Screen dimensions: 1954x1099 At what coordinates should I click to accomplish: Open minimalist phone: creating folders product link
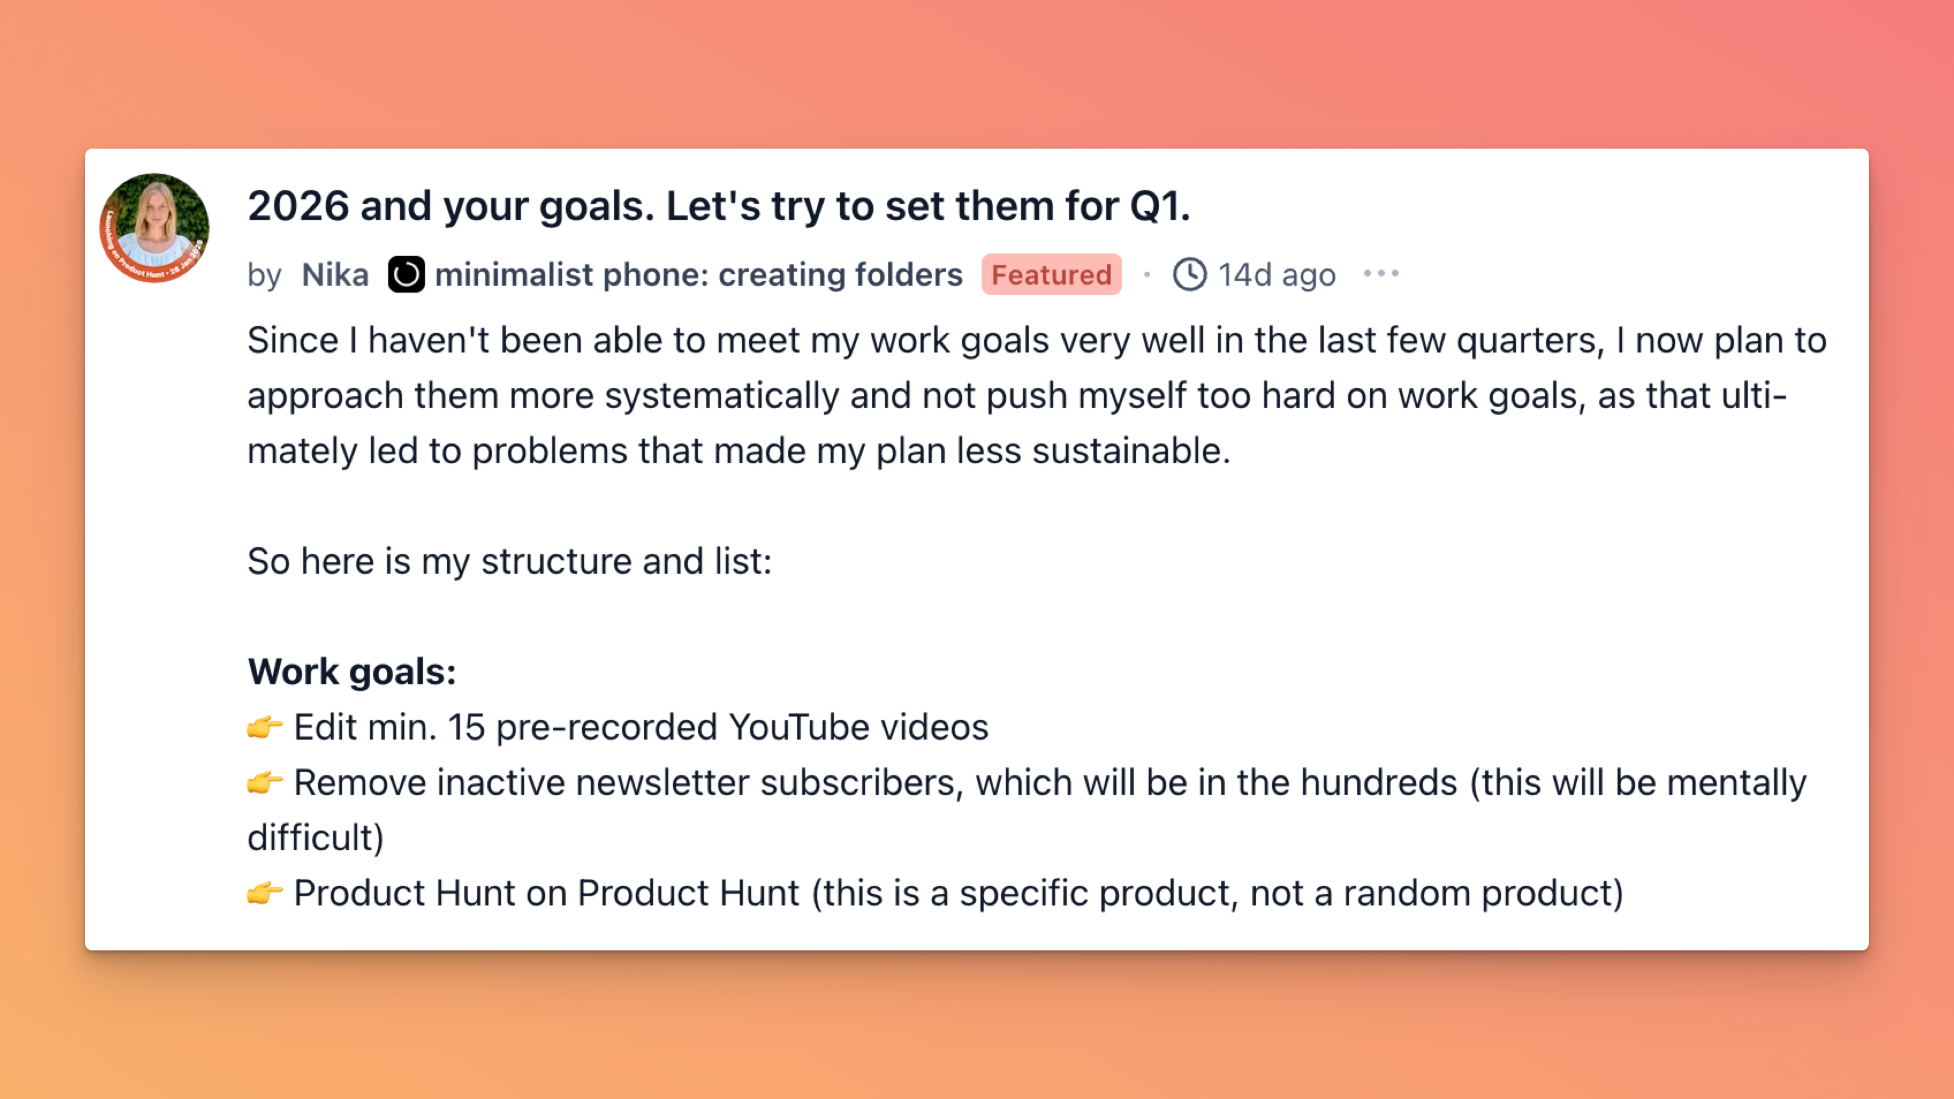click(698, 275)
